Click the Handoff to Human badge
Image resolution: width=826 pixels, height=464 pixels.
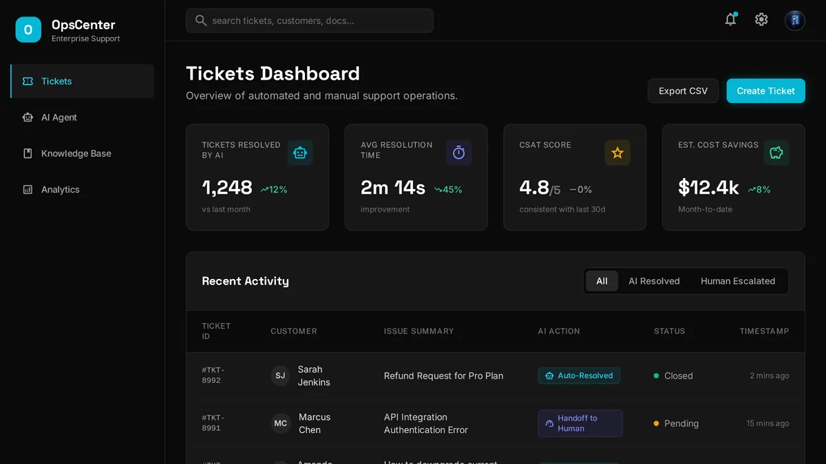580,423
